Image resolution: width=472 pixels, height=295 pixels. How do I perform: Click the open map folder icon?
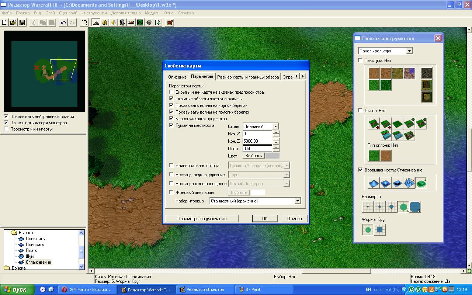click(x=13, y=22)
